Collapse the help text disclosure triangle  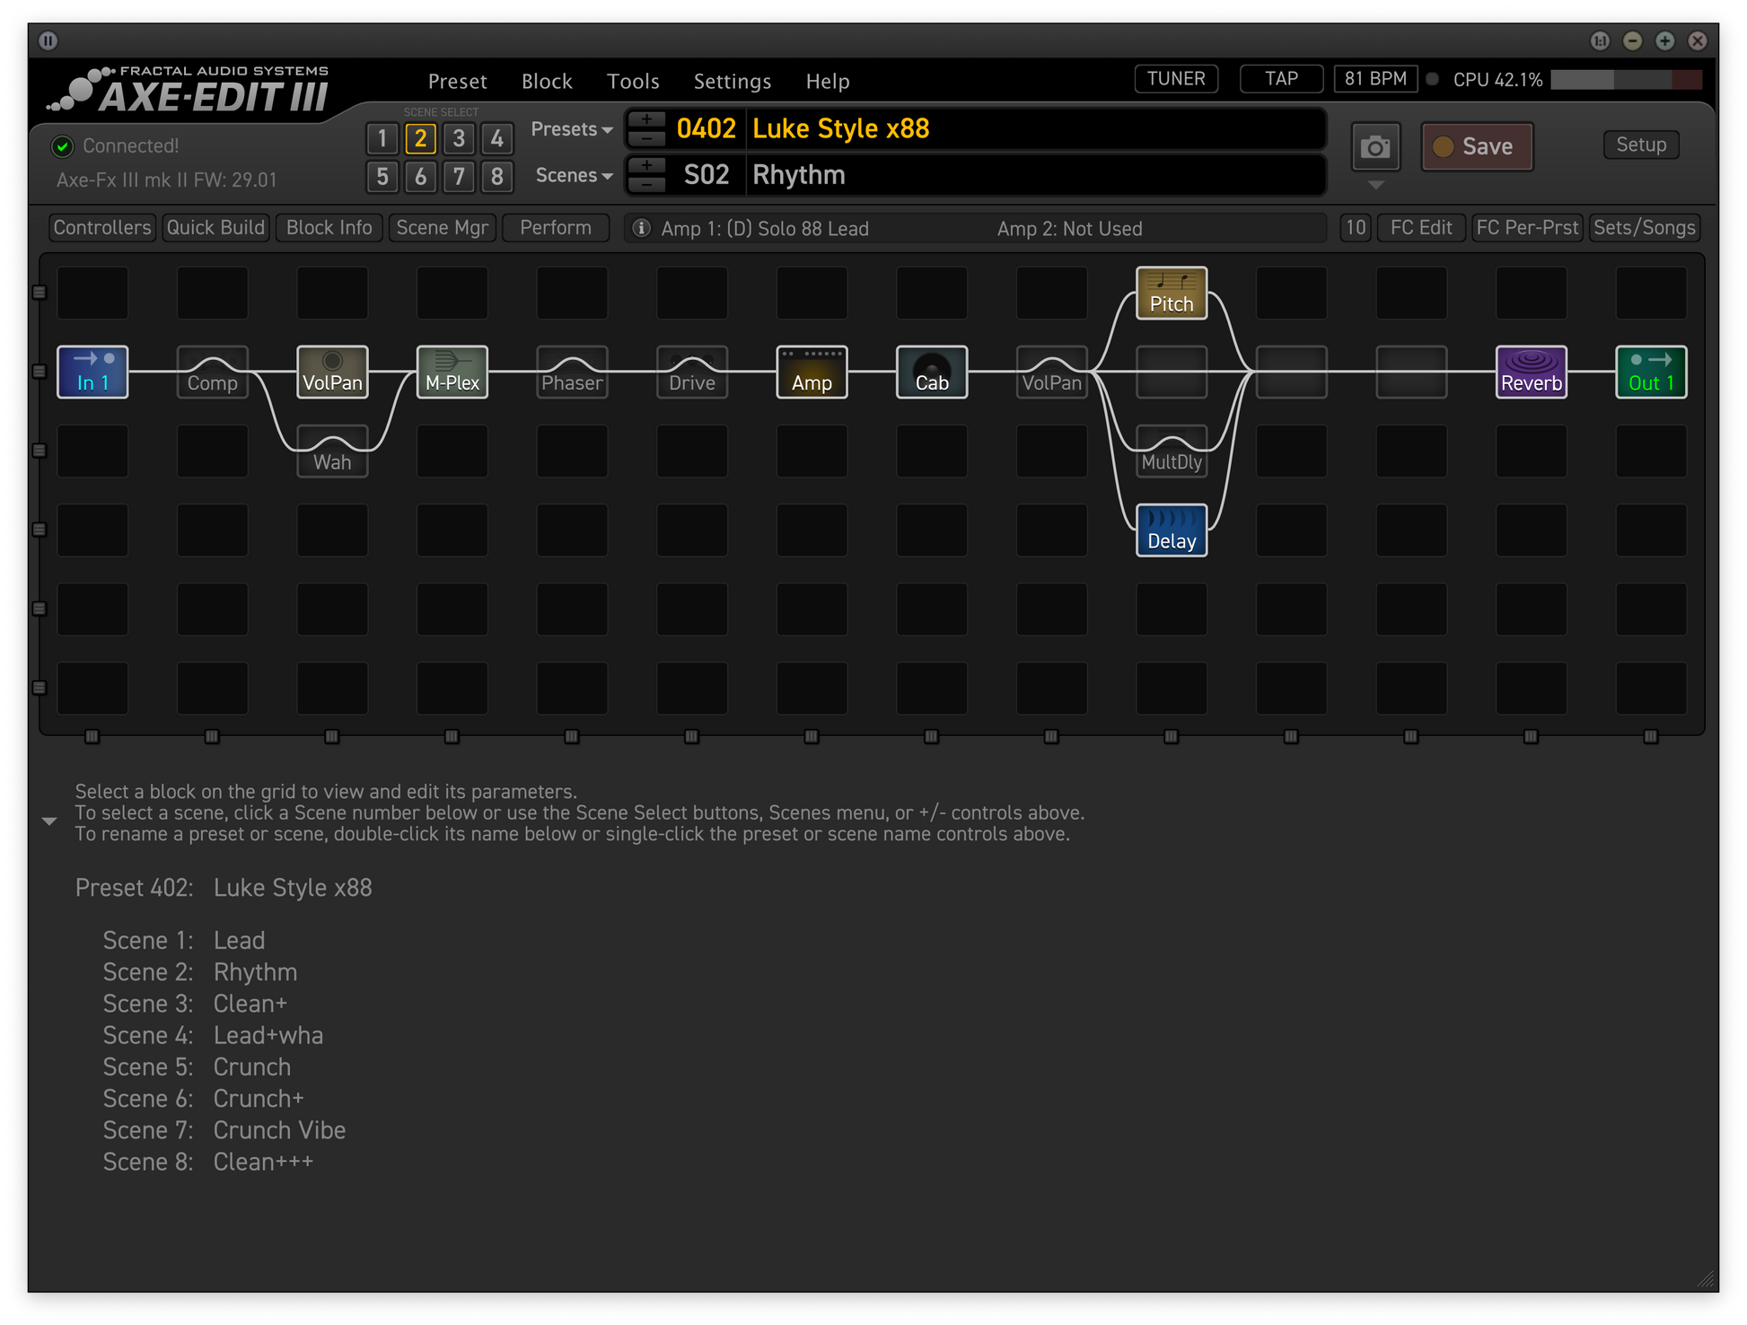49,820
